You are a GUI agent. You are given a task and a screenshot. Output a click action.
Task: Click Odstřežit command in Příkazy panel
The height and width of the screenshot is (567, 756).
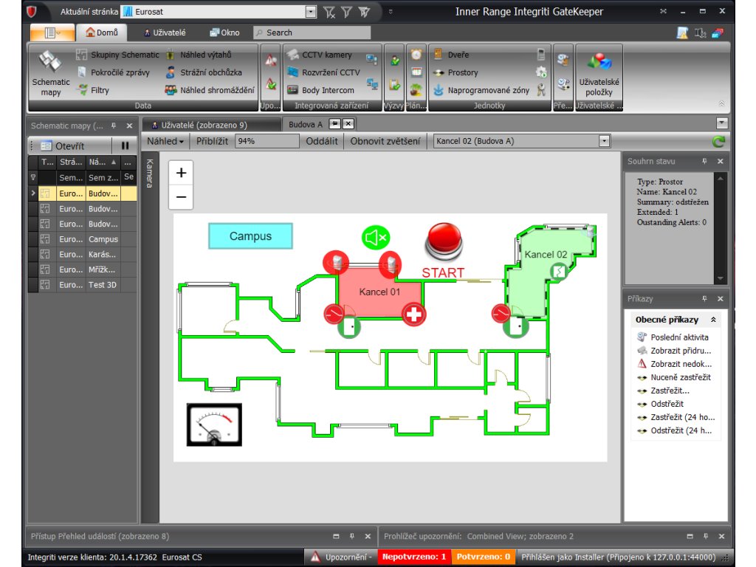[x=667, y=404]
